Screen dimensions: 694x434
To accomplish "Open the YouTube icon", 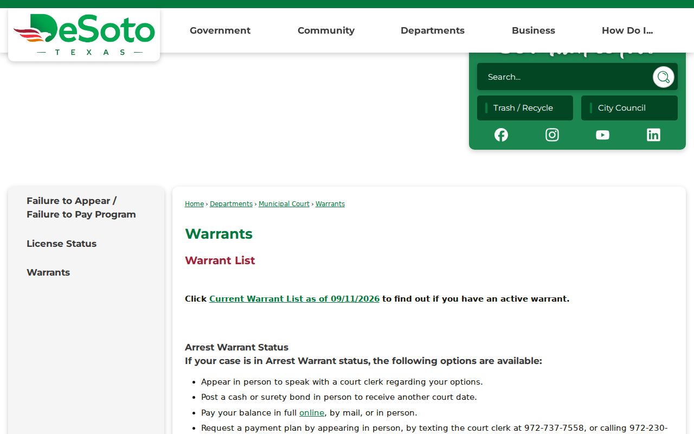I will pos(602,135).
